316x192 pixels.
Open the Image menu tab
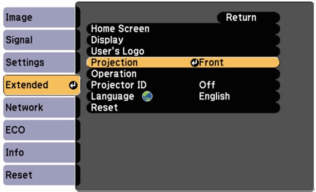pyautogui.click(x=40, y=17)
